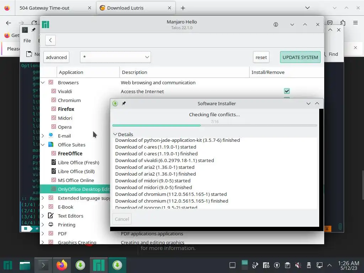
Task: Save to Pocket from Firefox toolbar
Action: click(330, 22)
